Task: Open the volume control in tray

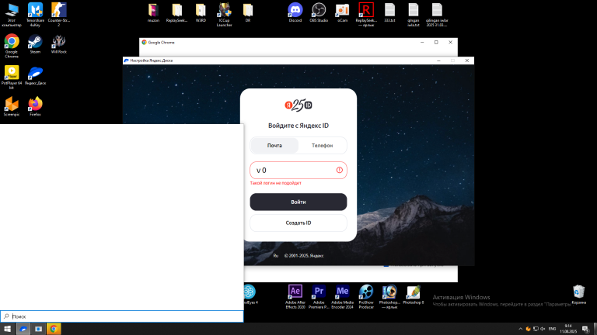Action: pyautogui.click(x=542, y=329)
